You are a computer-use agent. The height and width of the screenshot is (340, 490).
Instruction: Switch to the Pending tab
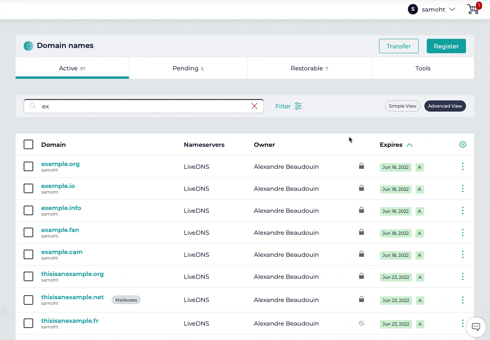point(188,68)
